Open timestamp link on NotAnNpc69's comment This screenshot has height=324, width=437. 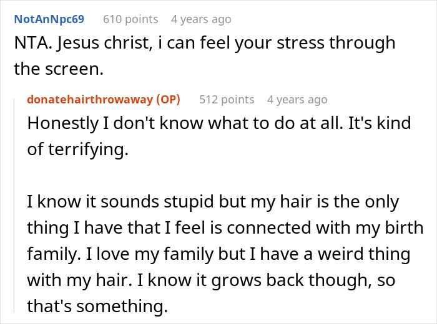click(x=201, y=19)
